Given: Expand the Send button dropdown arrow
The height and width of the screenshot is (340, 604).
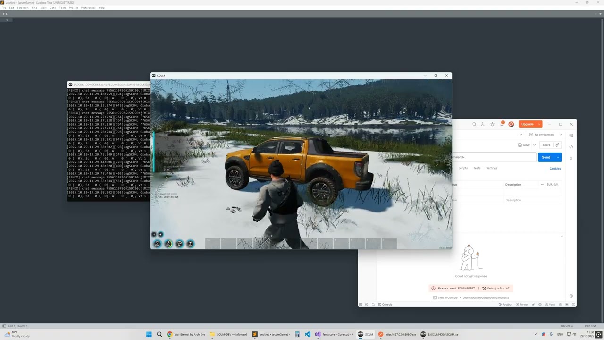Looking at the screenshot, I should tap(558, 157).
